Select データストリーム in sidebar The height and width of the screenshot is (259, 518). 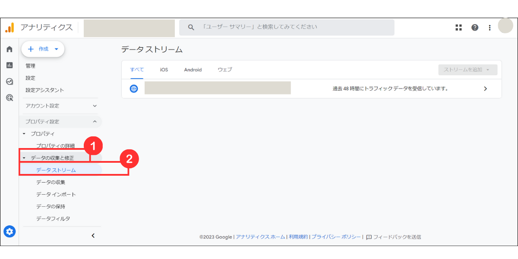(x=56, y=170)
